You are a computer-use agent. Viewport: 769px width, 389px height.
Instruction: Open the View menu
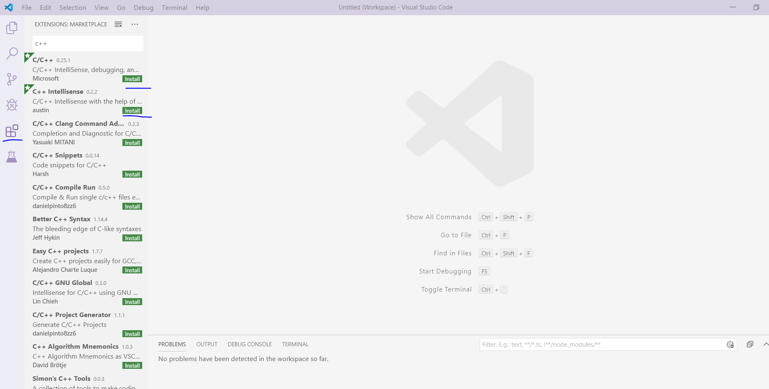pos(101,7)
